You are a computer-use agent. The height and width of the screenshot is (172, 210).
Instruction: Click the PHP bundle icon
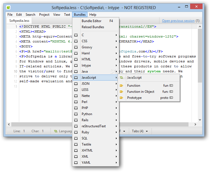pyautogui.click(x=76, y=108)
